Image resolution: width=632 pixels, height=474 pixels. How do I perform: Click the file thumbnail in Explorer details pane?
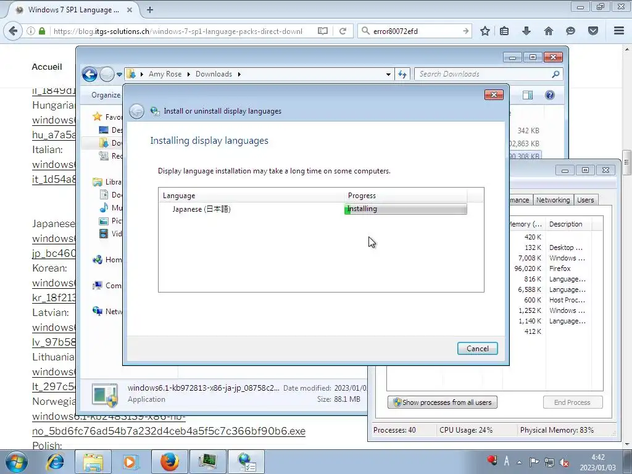(105, 394)
